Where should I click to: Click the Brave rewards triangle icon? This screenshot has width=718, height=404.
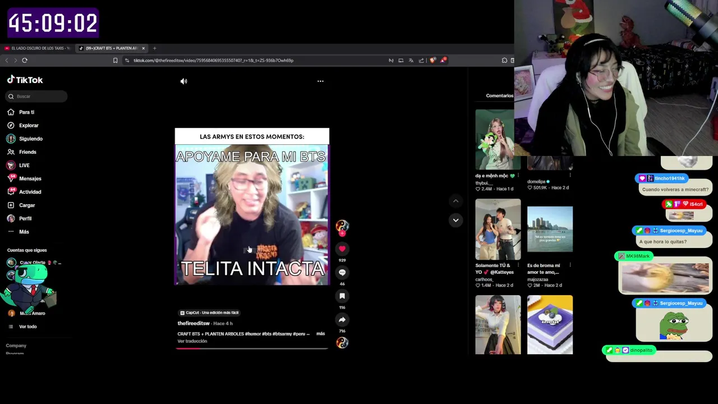click(x=443, y=59)
